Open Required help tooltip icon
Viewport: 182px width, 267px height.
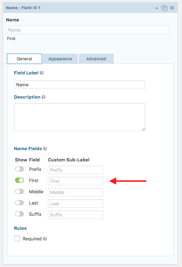point(45,239)
